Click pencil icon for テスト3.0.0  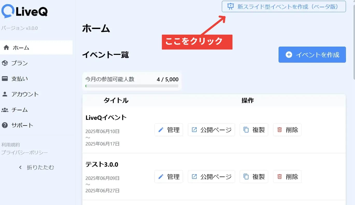click(x=161, y=177)
